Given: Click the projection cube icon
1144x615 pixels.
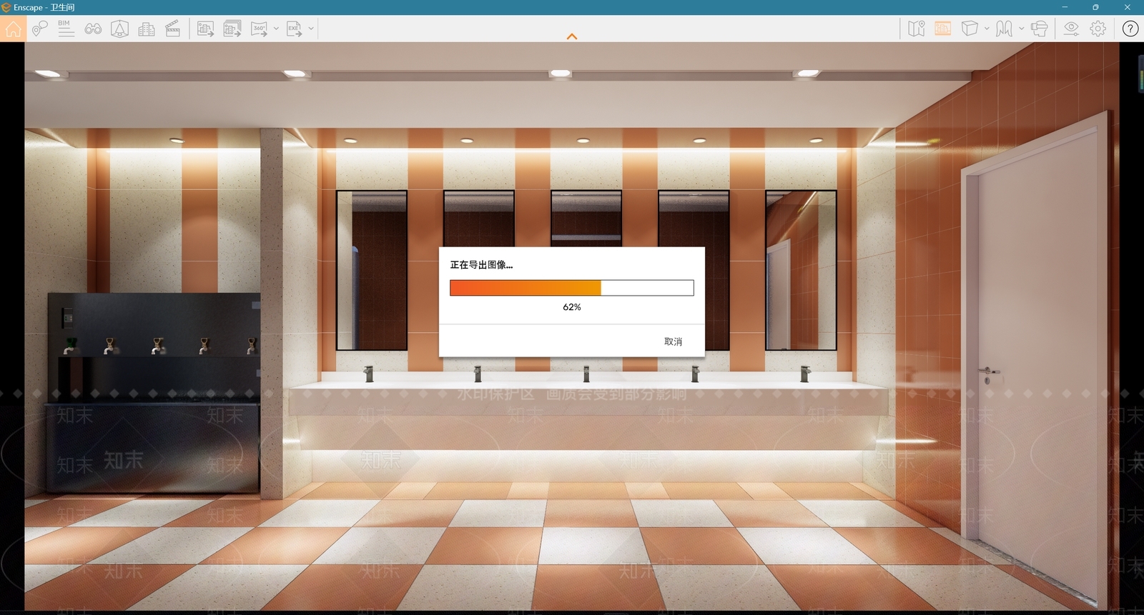Looking at the screenshot, I should coord(970,29).
